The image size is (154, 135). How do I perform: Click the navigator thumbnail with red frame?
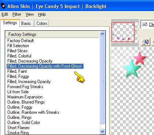click(123, 32)
